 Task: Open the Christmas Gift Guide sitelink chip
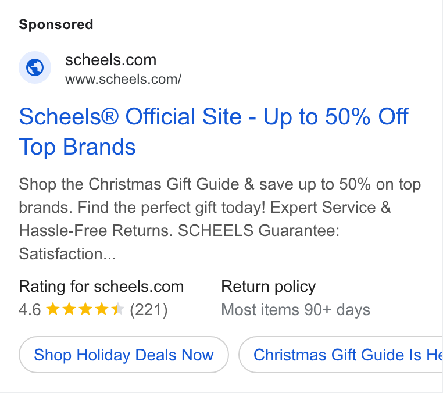[341, 355]
